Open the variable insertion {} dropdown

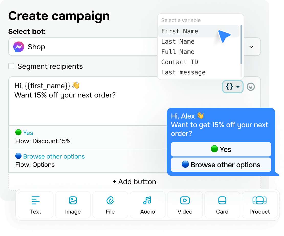(x=232, y=87)
